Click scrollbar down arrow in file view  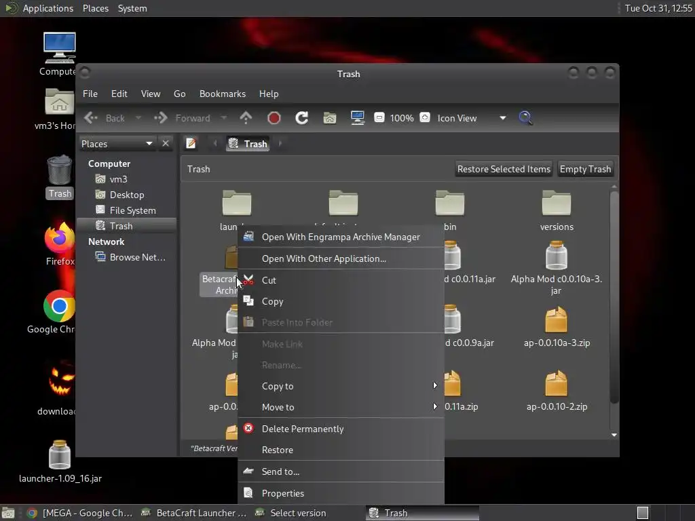tap(614, 435)
